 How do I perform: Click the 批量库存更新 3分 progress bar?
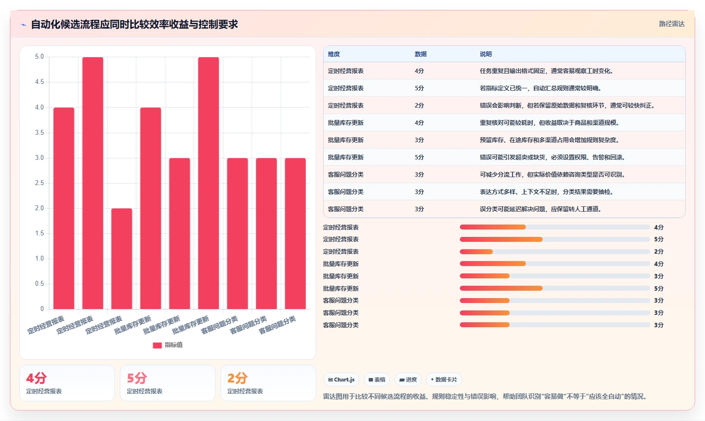point(555,276)
